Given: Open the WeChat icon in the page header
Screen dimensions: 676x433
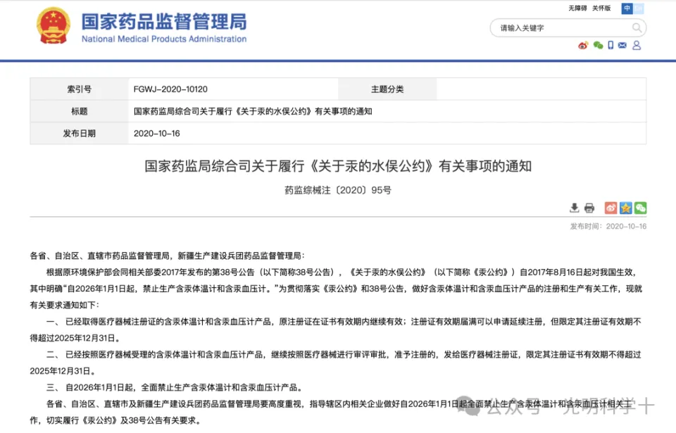Looking at the screenshot, I should coord(598,45).
